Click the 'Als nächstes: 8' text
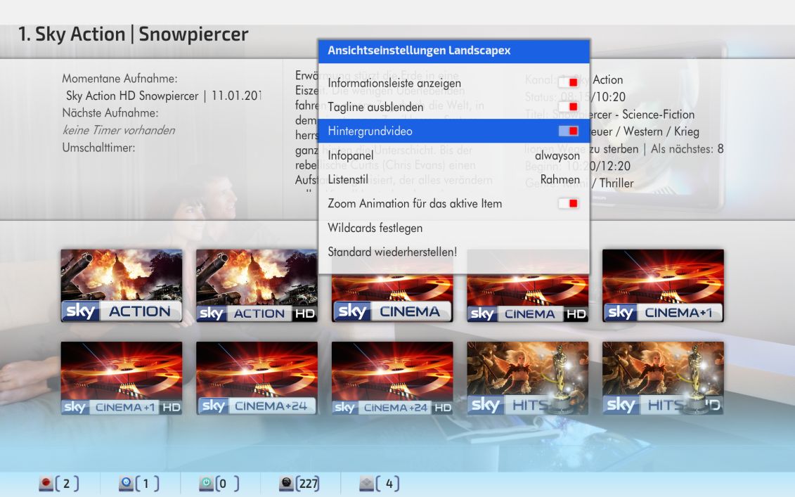 pyautogui.click(x=687, y=149)
